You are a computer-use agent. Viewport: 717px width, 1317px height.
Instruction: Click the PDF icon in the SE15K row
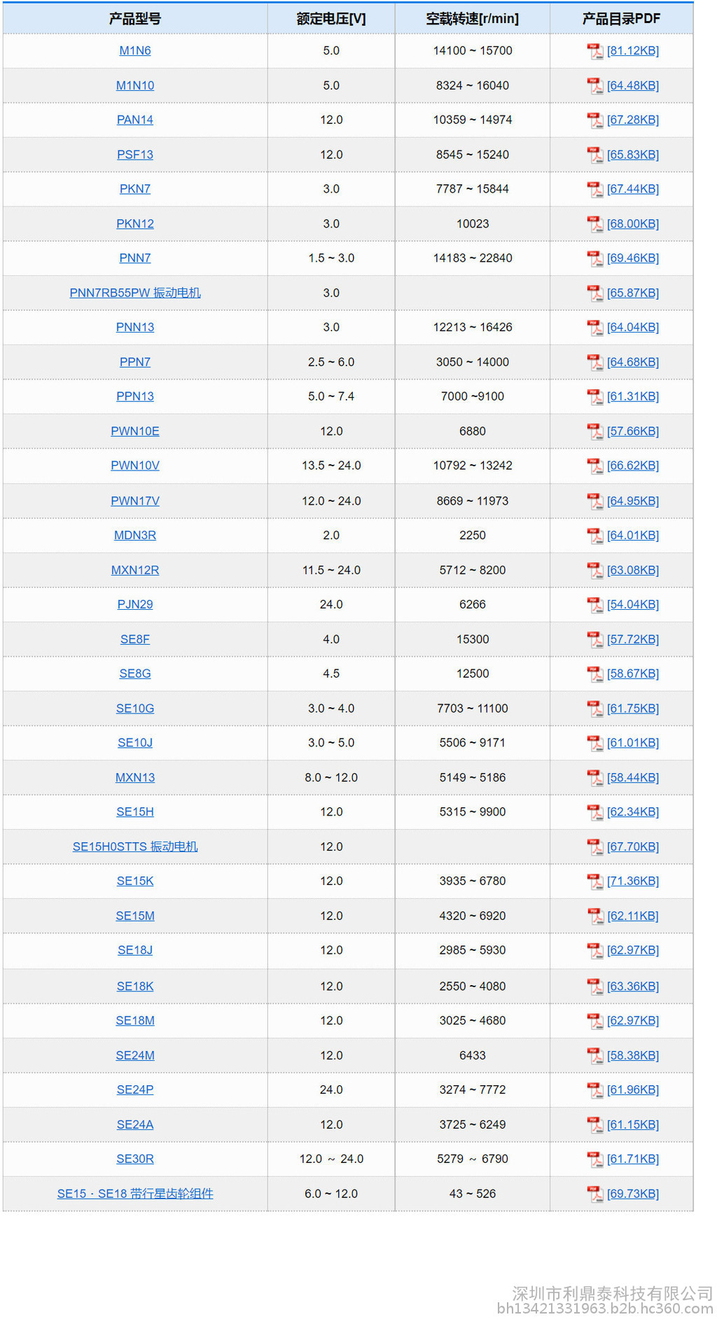point(595,882)
